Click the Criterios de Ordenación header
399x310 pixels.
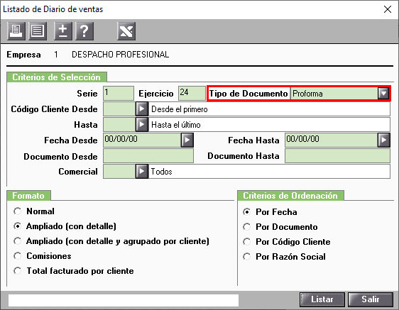click(x=290, y=196)
